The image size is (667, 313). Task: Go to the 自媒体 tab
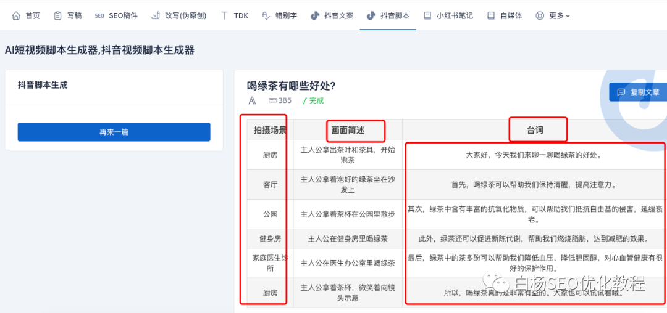pos(505,16)
